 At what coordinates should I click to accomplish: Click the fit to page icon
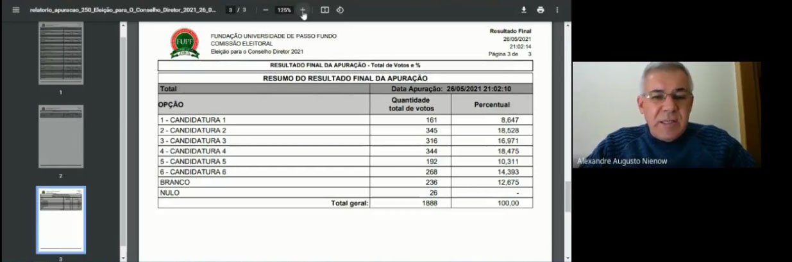point(325,10)
